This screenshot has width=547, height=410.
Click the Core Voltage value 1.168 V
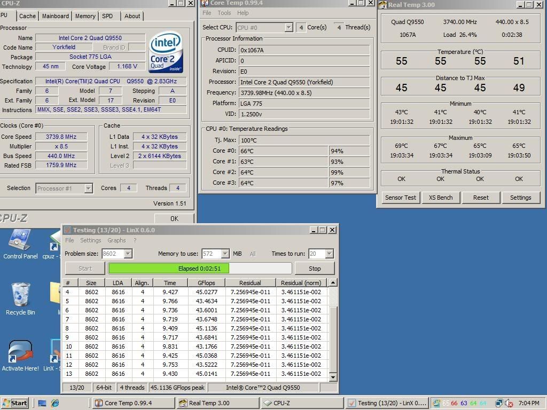pos(127,66)
